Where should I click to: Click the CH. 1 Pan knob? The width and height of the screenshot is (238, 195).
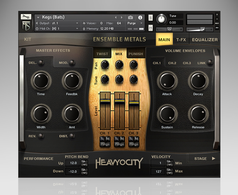tap(105, 64)
